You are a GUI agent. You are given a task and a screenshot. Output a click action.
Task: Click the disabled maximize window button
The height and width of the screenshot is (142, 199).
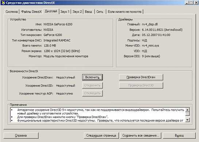point(191,3)
